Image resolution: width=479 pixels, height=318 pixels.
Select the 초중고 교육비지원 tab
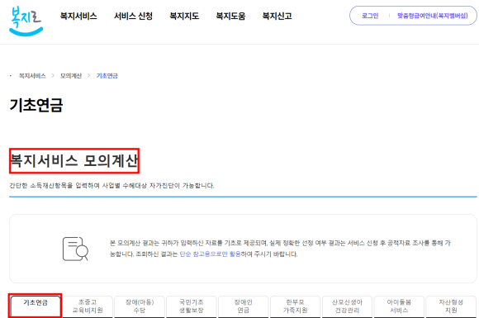[x=88, y=306]
